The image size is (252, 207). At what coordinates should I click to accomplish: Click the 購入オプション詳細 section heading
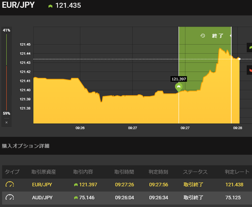click(x=26, y=146)
